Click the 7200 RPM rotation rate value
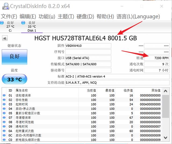 point(157,58)
